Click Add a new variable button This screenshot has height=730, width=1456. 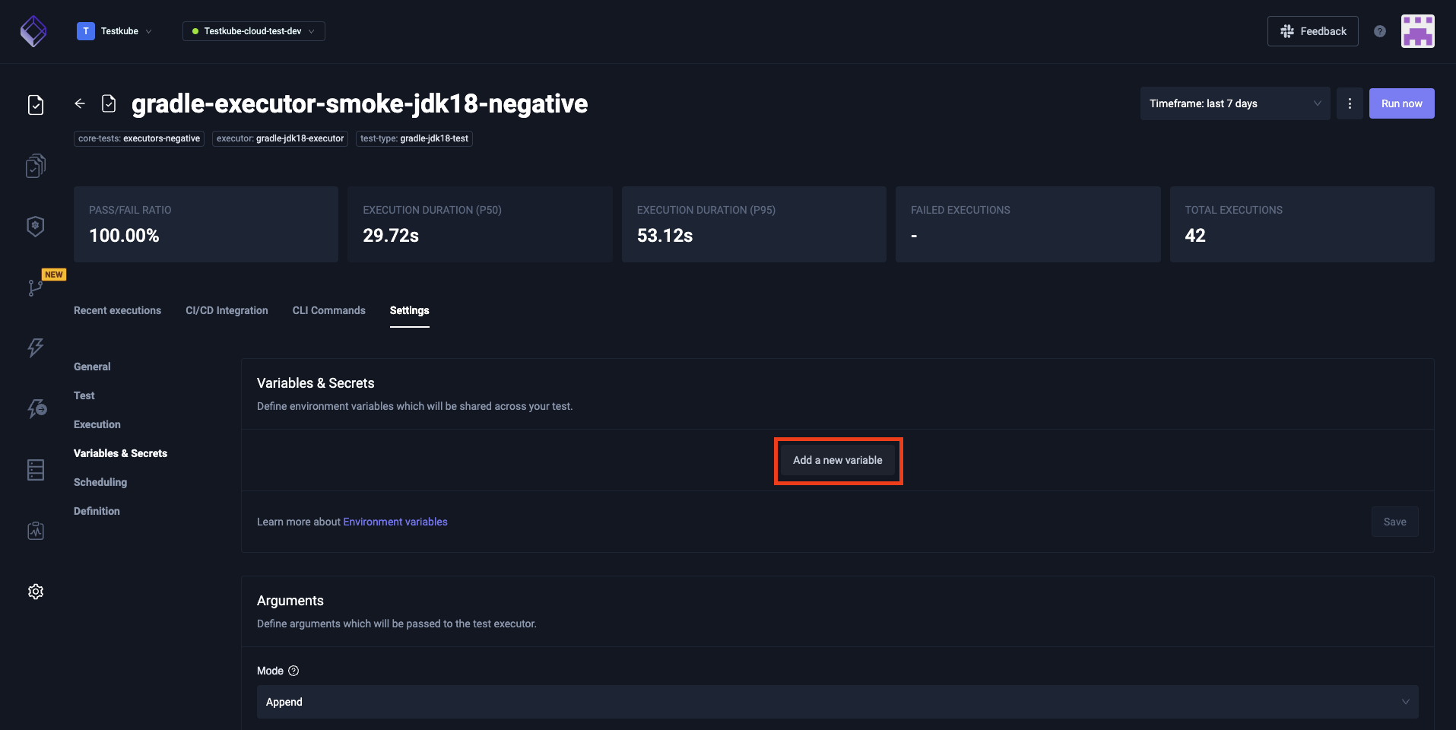837,460
